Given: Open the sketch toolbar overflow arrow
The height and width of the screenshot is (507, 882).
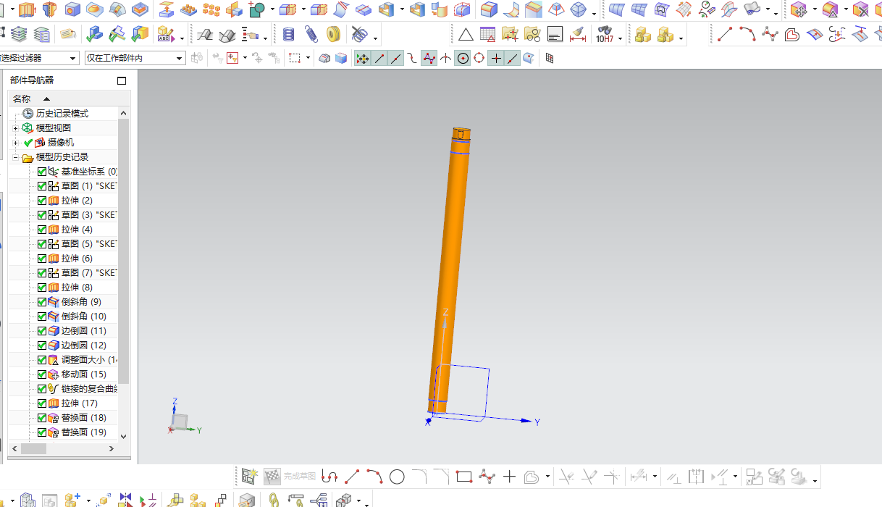Looking at the screenshot, I should (x=815, y=481).
